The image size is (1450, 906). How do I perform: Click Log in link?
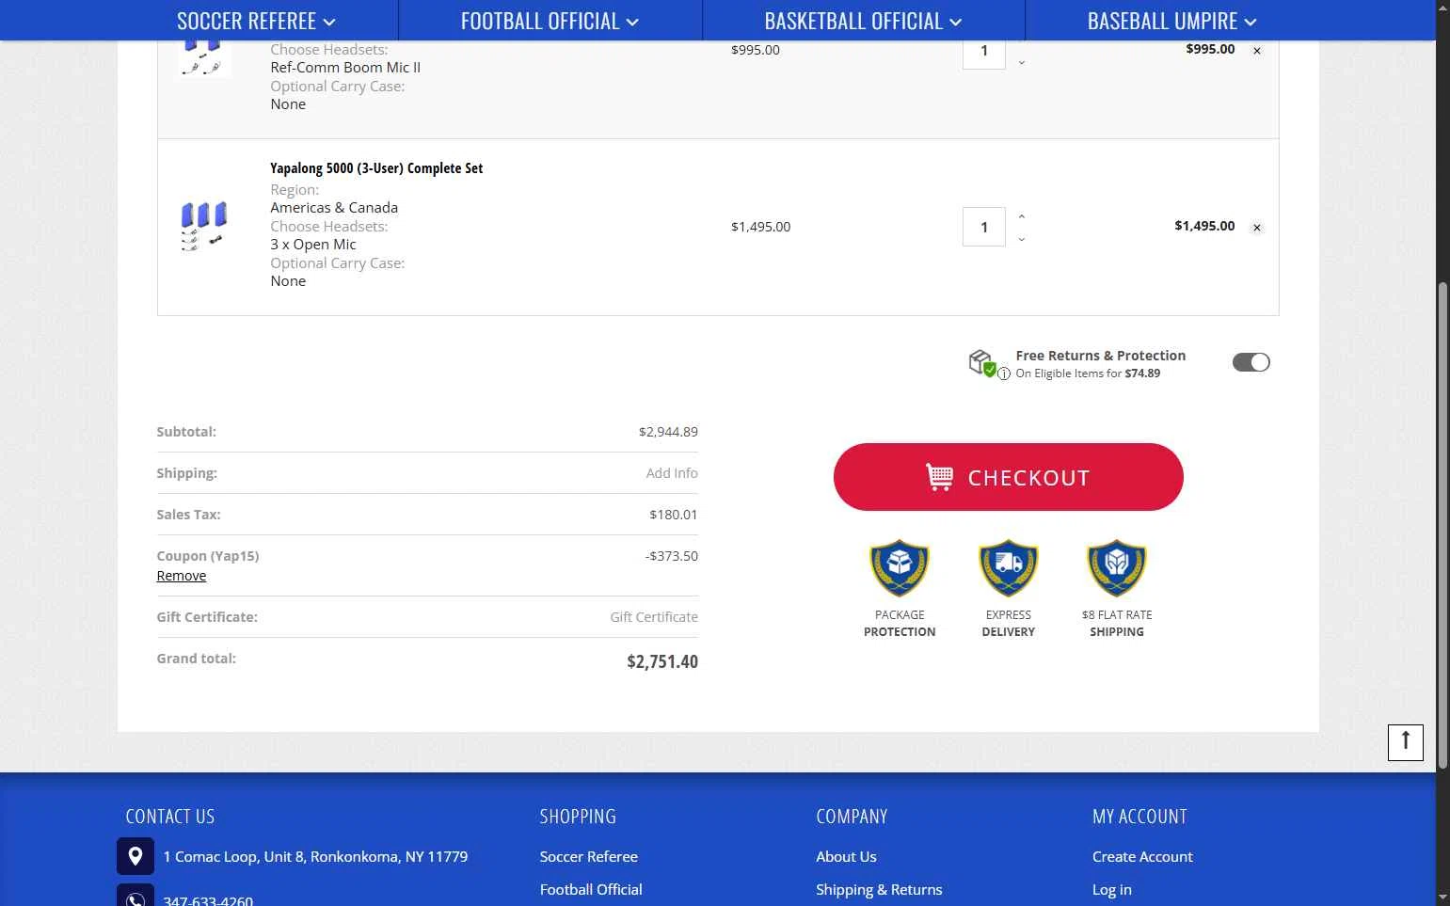tap(1112, 889)
